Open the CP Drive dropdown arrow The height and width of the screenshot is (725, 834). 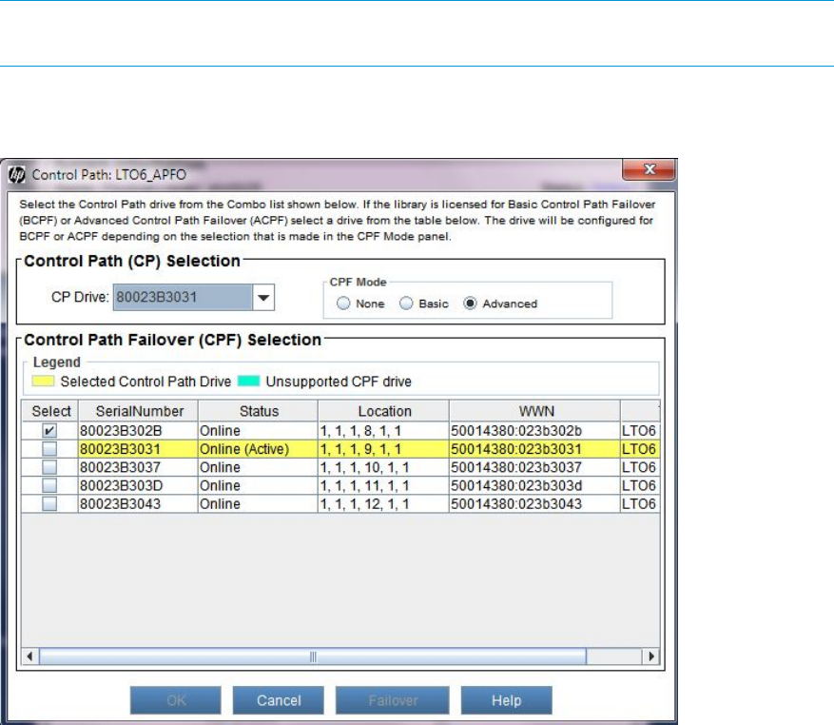coord(264,299)
